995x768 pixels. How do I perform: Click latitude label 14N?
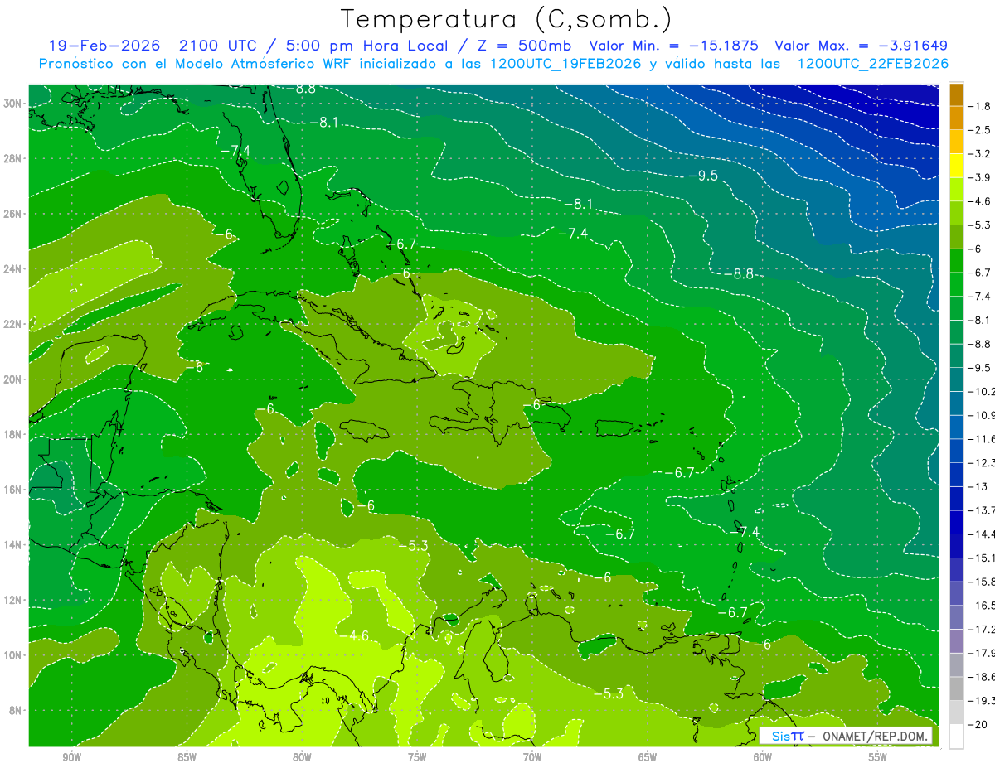tap(12, 544)
